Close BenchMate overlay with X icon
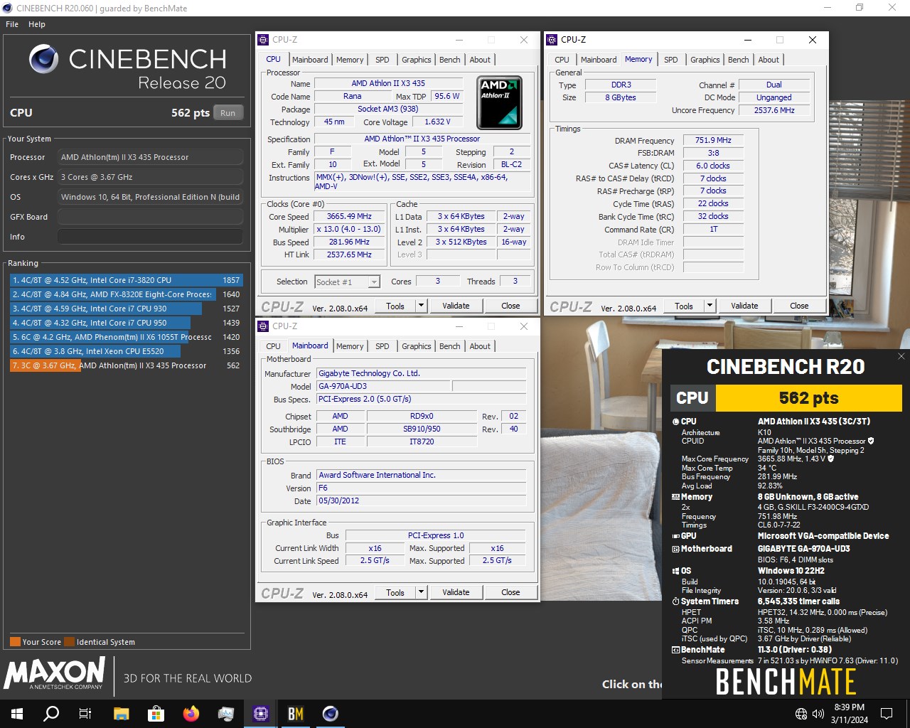 (x=901, y=356)
